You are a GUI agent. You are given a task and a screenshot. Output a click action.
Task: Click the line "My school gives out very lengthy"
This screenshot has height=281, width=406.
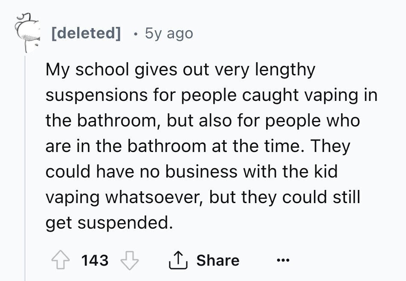point(180,70)
